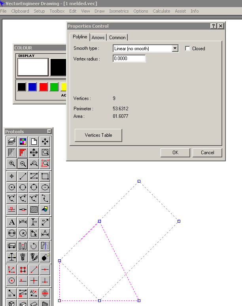This screenshot has width=242, height=306.
Task: Pick the green colour swatch
Action: [54, 87]
